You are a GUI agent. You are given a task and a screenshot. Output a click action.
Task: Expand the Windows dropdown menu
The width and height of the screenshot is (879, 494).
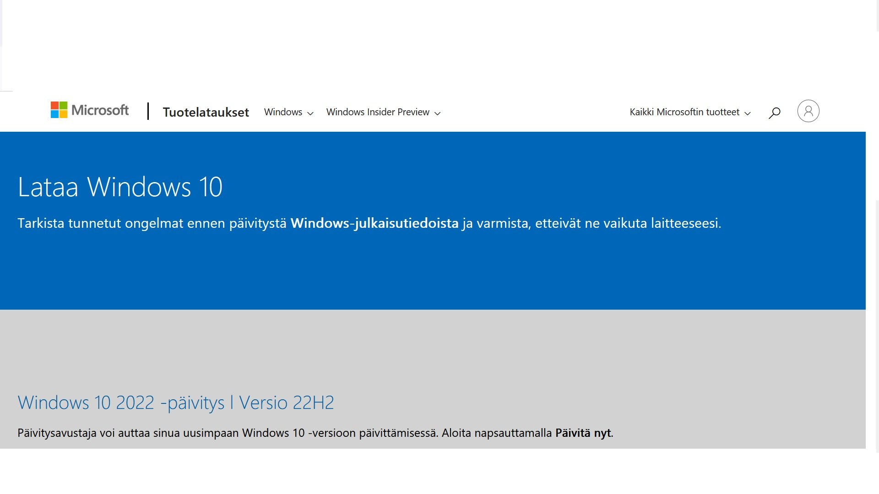283,112
